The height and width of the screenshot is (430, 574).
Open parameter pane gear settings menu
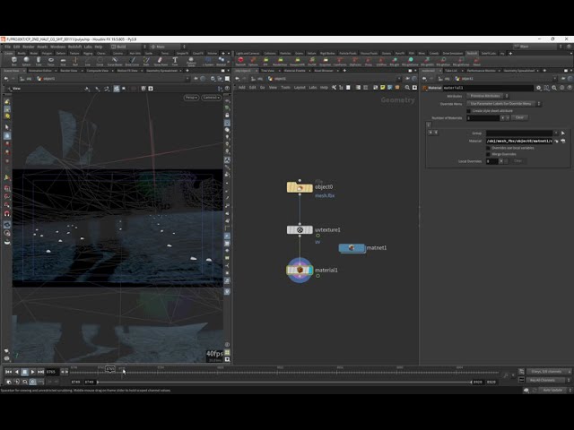click(x=539, y=88)
